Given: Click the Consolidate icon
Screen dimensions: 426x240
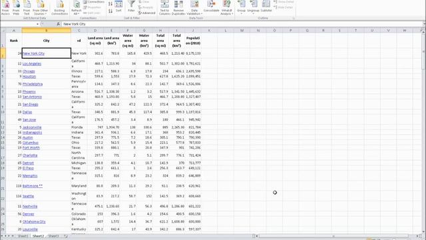Looking at the screenshot, I should (x=212, y=7).
